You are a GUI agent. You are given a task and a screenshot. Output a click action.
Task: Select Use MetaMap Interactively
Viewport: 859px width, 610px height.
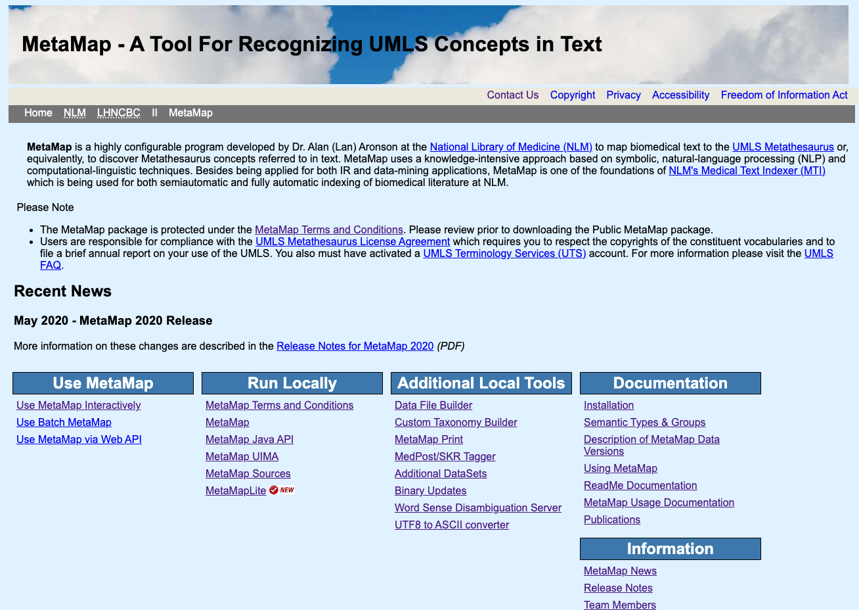coord(78,406)
